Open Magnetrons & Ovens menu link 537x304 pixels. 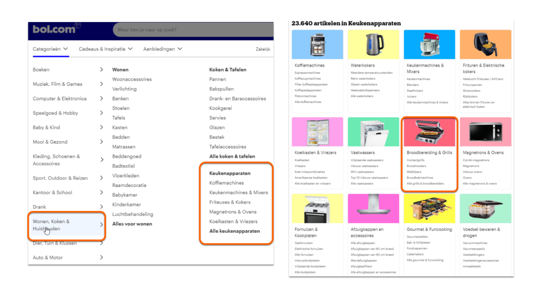pos(233,212)
